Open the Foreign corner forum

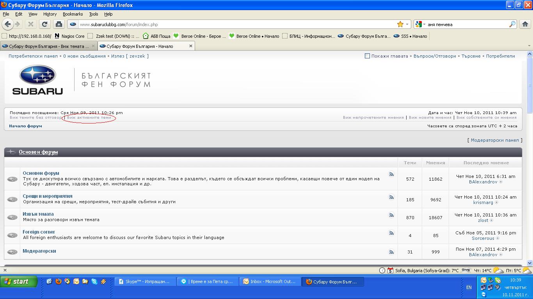click(39, 232)
